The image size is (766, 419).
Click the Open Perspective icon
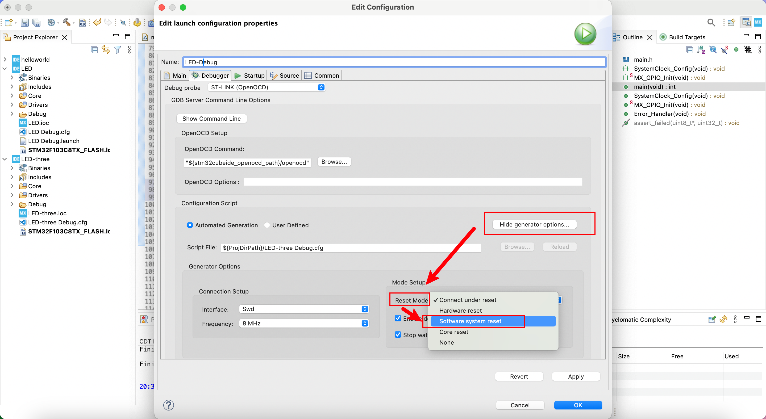pyautogui.click(x=731, y=23)
